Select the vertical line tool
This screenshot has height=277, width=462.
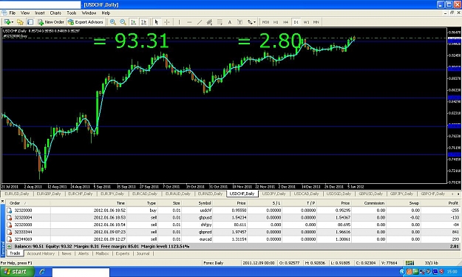pos(179,22)
